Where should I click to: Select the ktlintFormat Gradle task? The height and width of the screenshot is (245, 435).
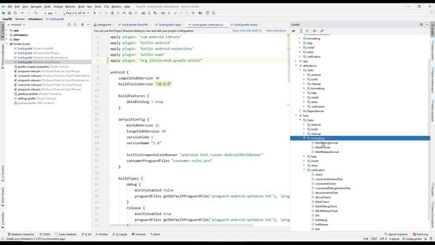[323, 148]
